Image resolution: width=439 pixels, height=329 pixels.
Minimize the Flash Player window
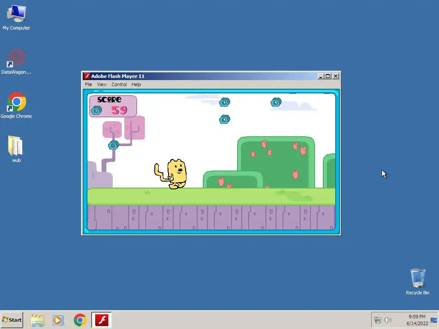321,76
